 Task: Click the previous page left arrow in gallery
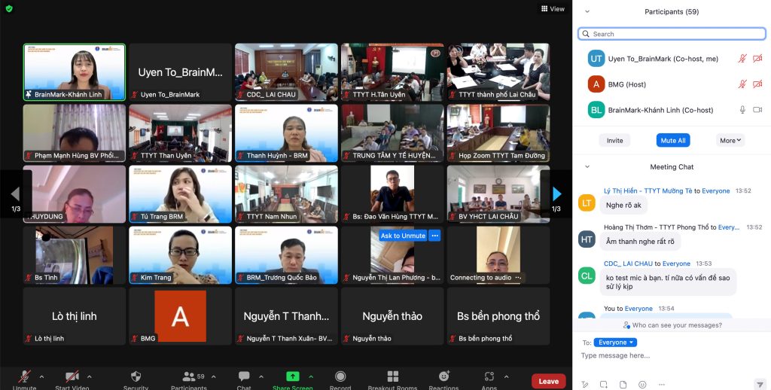(15, 193)
